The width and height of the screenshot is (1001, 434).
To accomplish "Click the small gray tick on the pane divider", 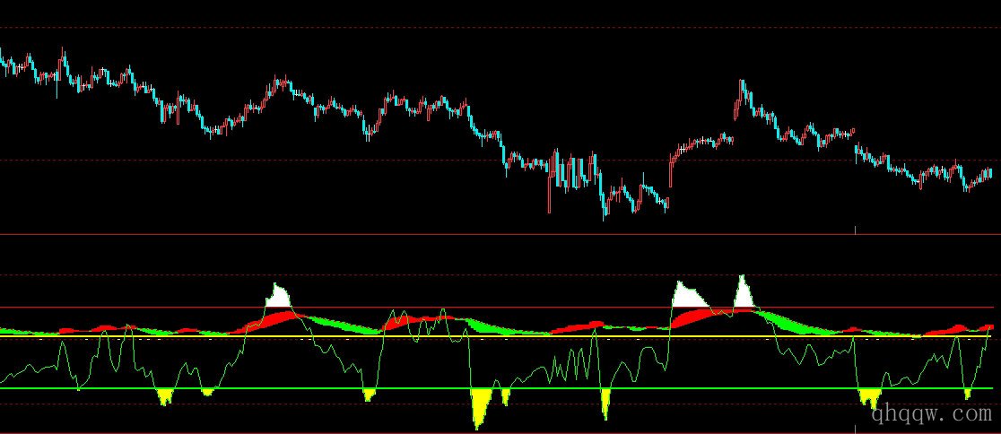I will coord(855,230).
